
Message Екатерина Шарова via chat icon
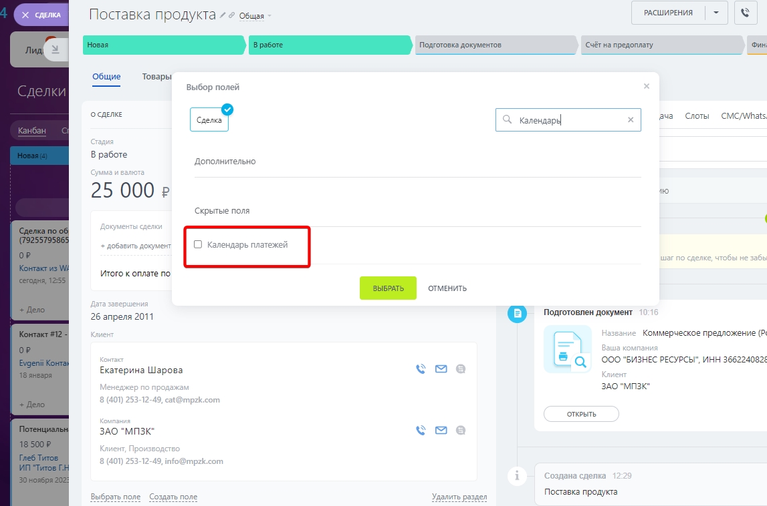point(460,368)
